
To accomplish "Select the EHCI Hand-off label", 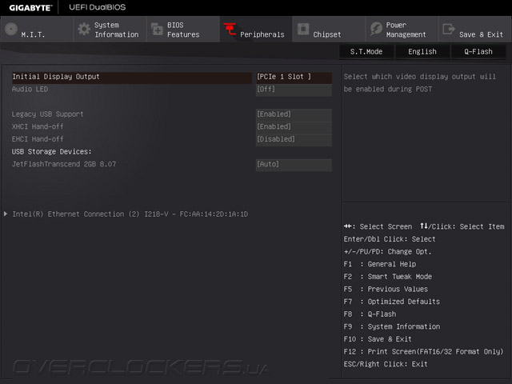I will point(38,139).
